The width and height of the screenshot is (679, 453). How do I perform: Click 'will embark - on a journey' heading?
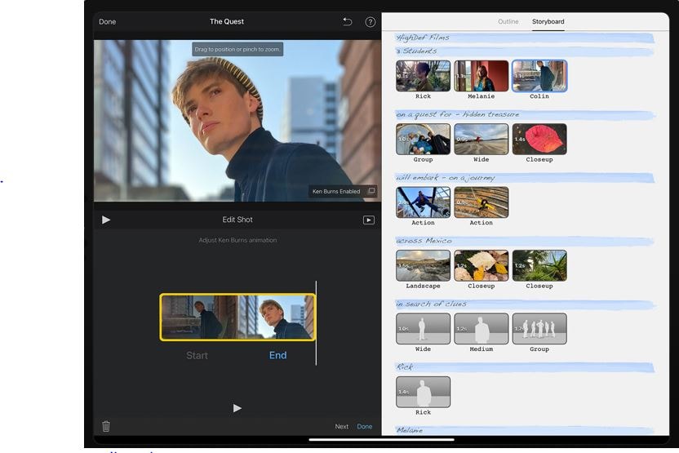tap(445, 178)
